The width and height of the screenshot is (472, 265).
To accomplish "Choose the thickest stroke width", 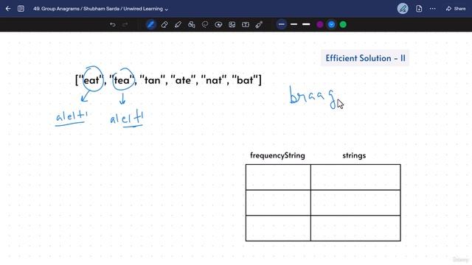I will (306, 24).
